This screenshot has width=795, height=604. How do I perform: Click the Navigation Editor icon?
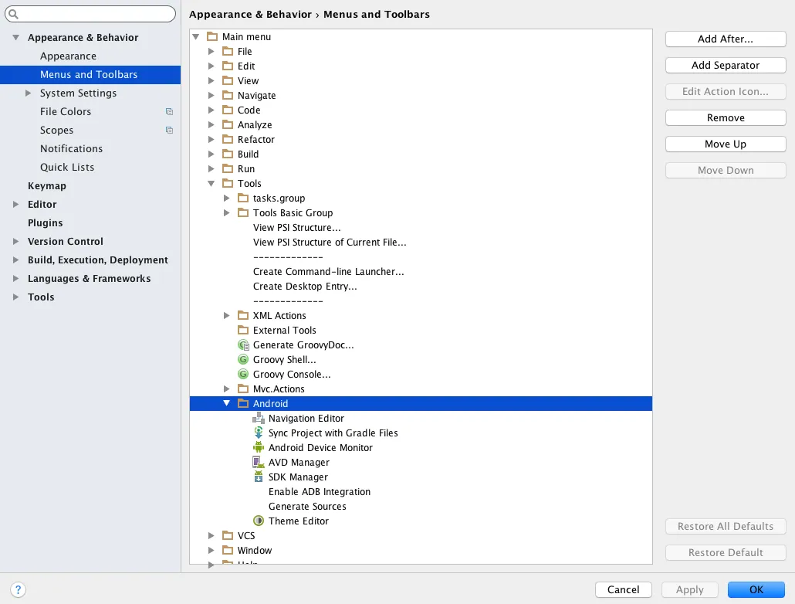coord(259,418)
